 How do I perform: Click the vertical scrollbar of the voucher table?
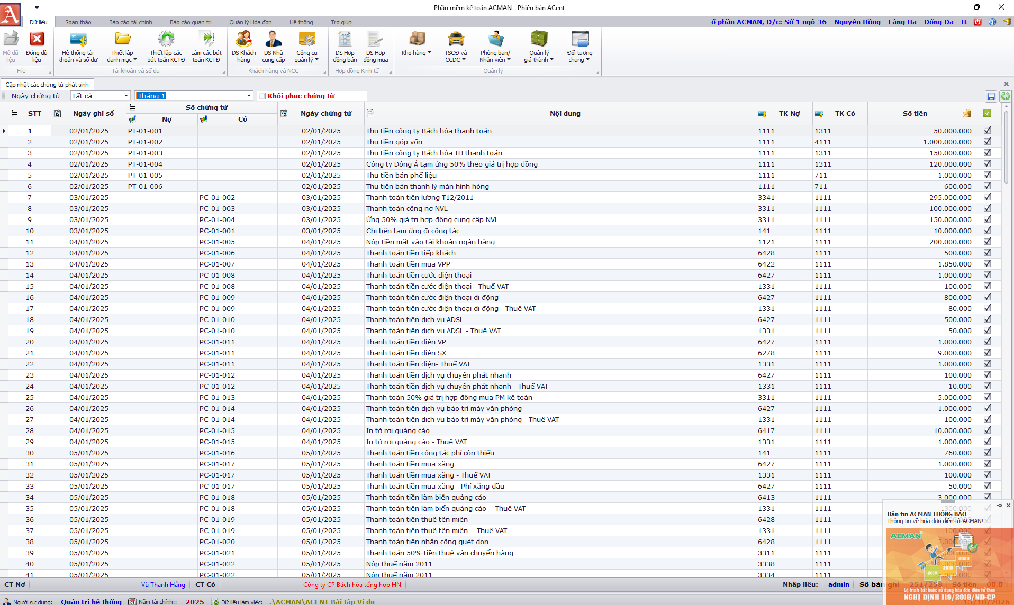click(1007, 148)
